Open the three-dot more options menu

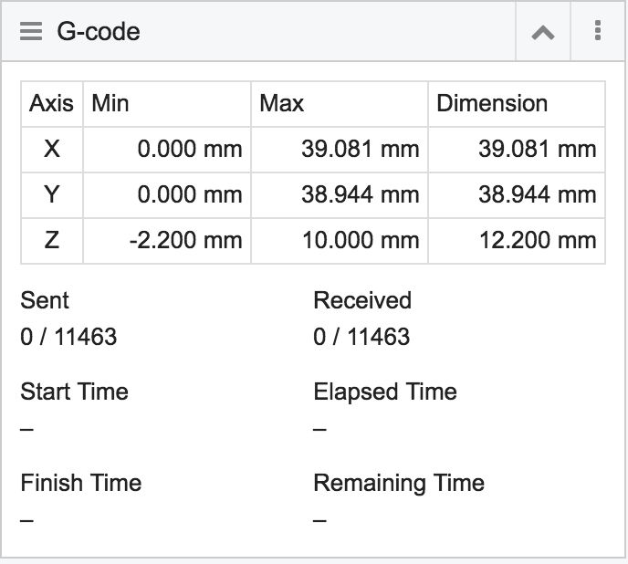click(x=598, y=32)
